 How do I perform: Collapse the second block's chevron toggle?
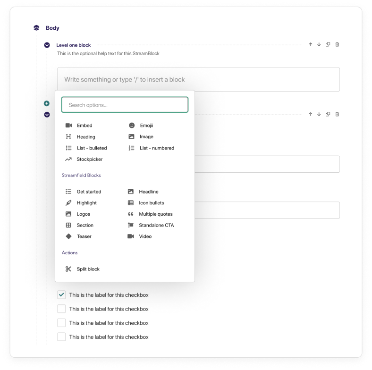point(47,114)
